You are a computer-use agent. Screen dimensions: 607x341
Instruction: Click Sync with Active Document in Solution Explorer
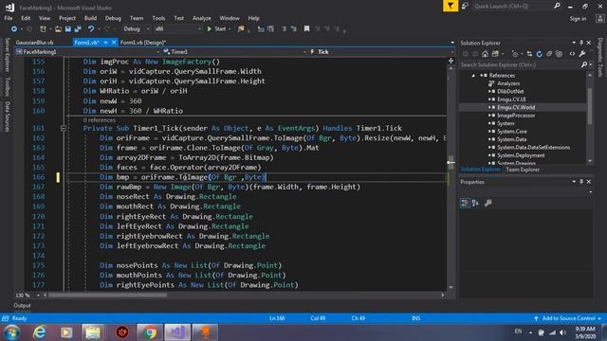point(529,54)
